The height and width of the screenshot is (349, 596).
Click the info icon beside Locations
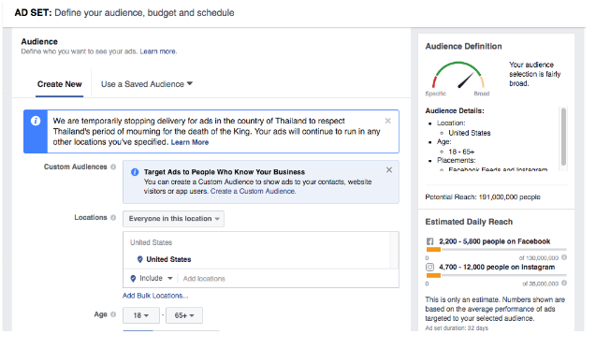[x=113, y=217]
